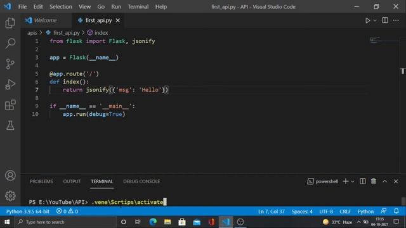This screenshot has height=228, width=406.
Task: Click the editor minimap preview
Action: (375, 40)
